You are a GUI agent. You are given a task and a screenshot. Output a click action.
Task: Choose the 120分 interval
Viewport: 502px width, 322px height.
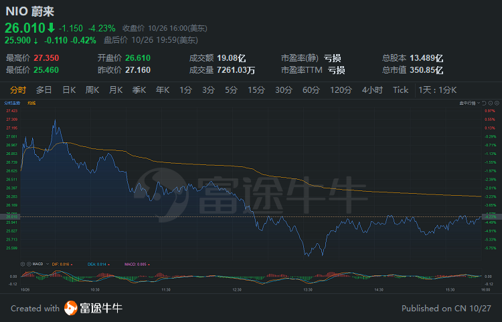click(x=341, y=90)
